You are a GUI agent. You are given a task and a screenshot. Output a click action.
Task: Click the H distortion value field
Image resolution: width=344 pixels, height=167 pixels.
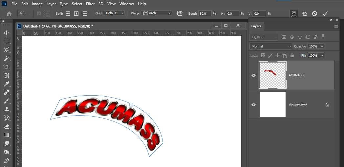pyautogui.click(x=232, y=13)
